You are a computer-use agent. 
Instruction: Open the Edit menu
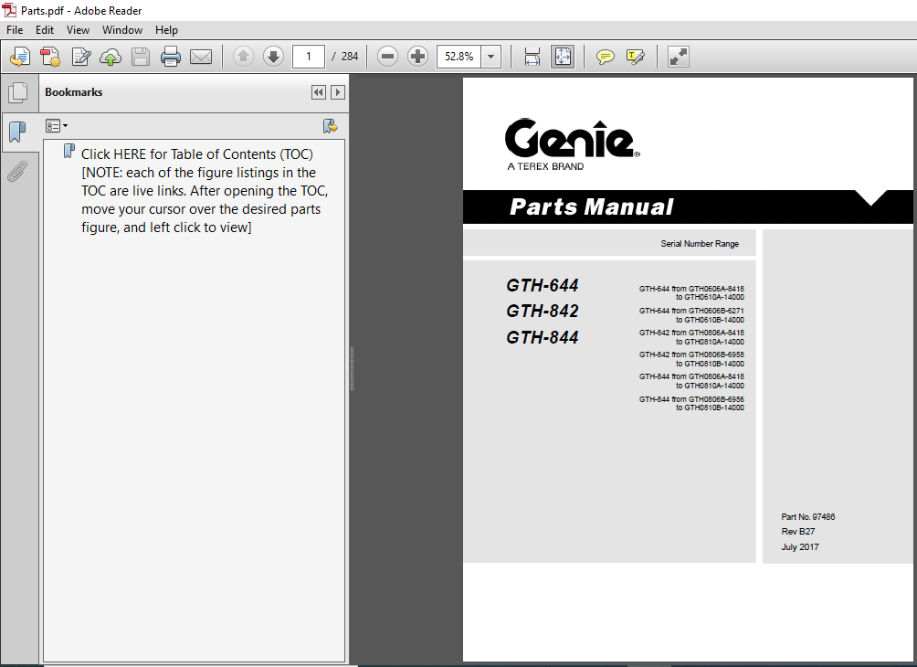click(45, 30)
